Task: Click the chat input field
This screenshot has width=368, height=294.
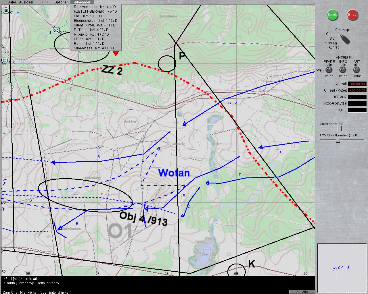Action: coord(144,292)
